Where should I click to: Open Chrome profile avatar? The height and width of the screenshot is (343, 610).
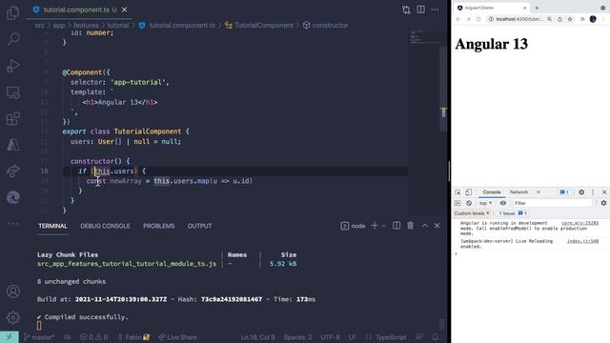tap(593, 19)
